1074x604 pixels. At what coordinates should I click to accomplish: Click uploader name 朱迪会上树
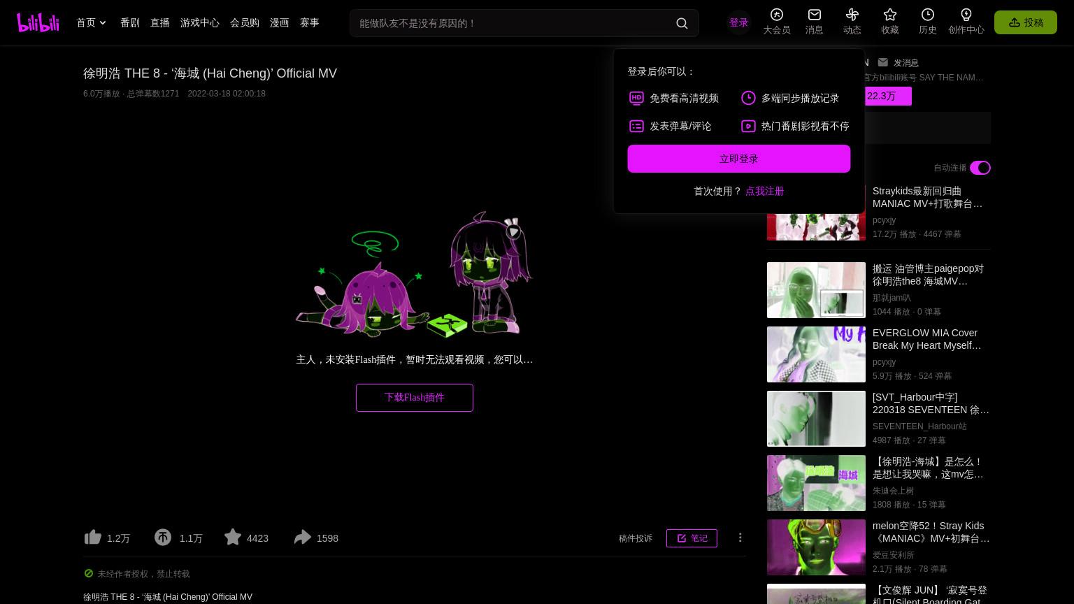point(893,491)
